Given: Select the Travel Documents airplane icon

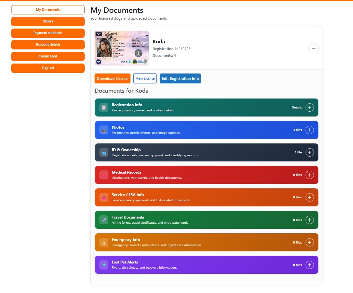Looking at the screenshot, I should pyautogui.click(x=104, y=220).
